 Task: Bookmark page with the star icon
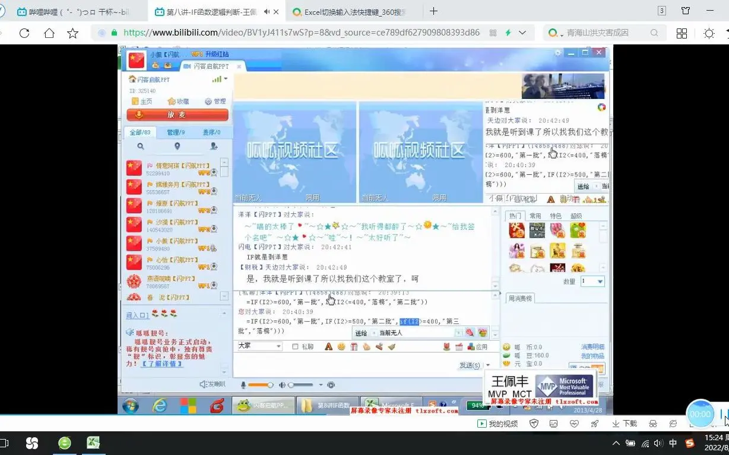[x=72, y=33]
